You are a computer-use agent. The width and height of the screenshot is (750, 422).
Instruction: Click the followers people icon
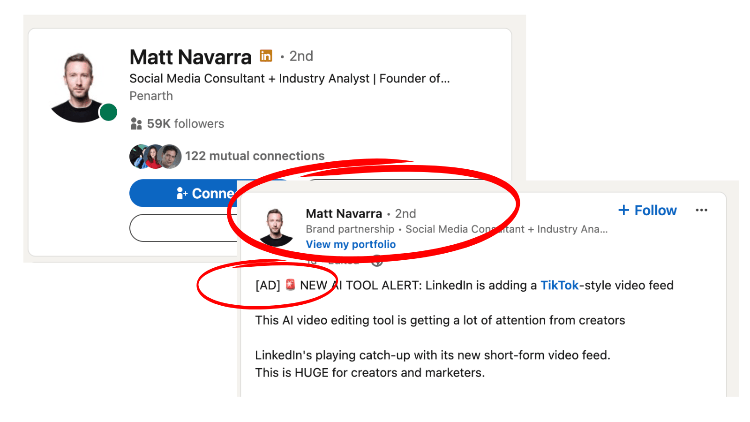(136, 124)
